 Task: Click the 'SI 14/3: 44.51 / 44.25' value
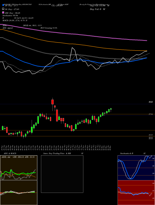tap(24, 18)
